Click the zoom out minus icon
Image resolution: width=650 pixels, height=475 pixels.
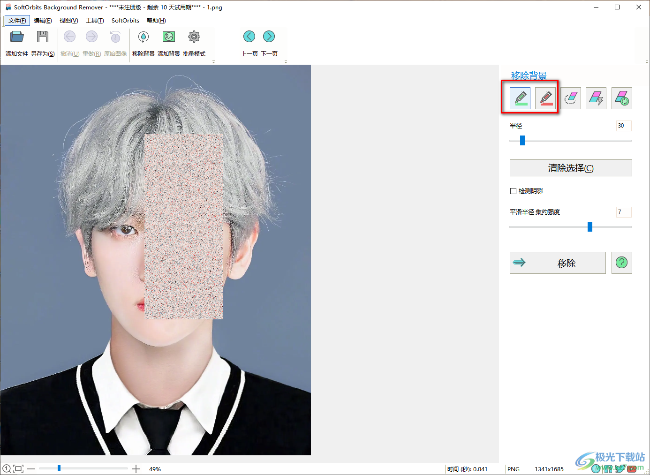(x=31, y=469)
